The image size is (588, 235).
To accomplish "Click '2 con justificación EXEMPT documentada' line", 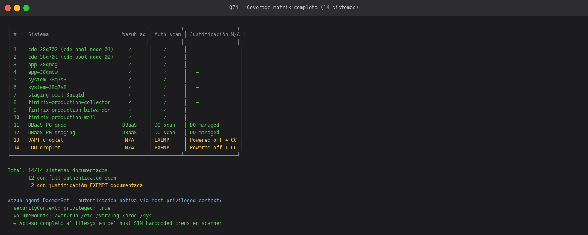I will (87, 185).
